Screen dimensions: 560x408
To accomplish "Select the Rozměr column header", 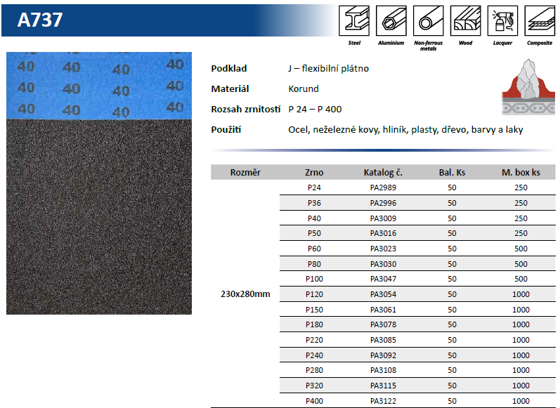I will click(x=245, y=173).
